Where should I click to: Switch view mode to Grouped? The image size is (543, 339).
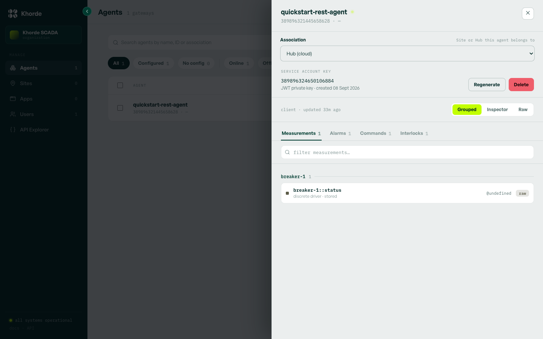click(x=467, y=110)
